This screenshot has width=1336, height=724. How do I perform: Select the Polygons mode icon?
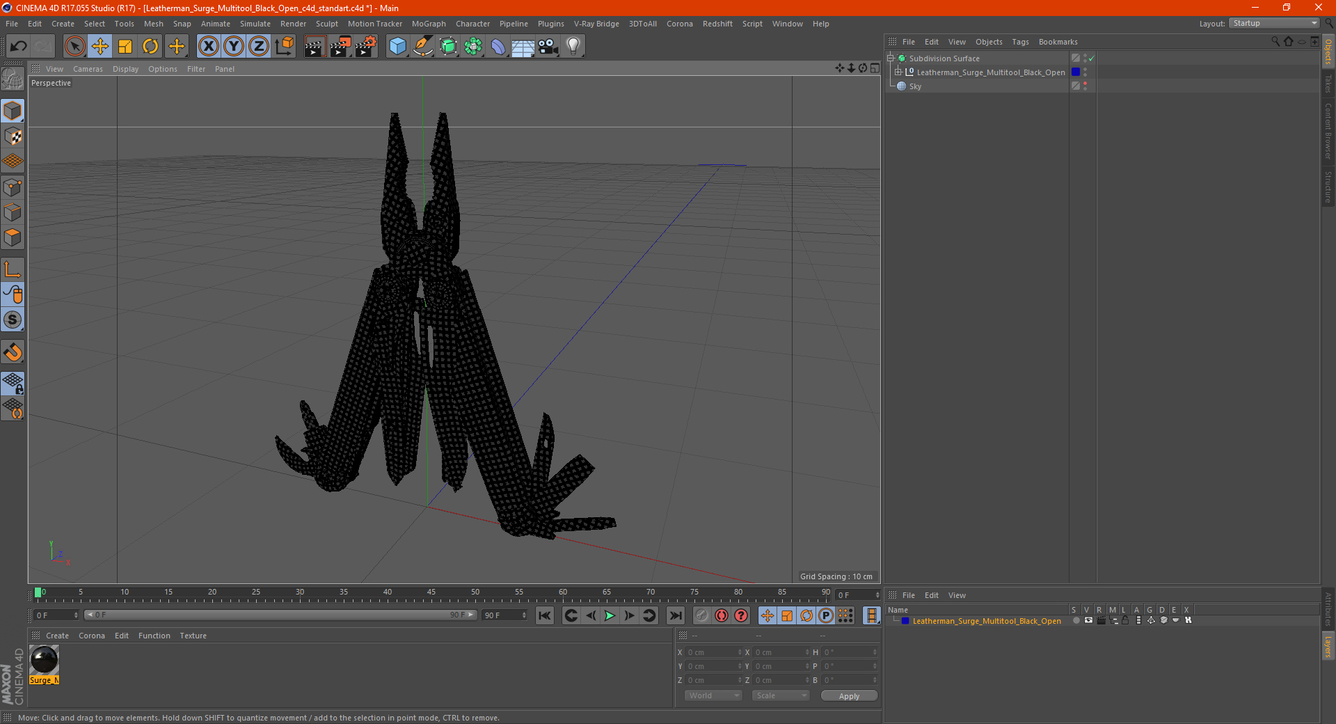pyautogui.click(x=13, y=237)
